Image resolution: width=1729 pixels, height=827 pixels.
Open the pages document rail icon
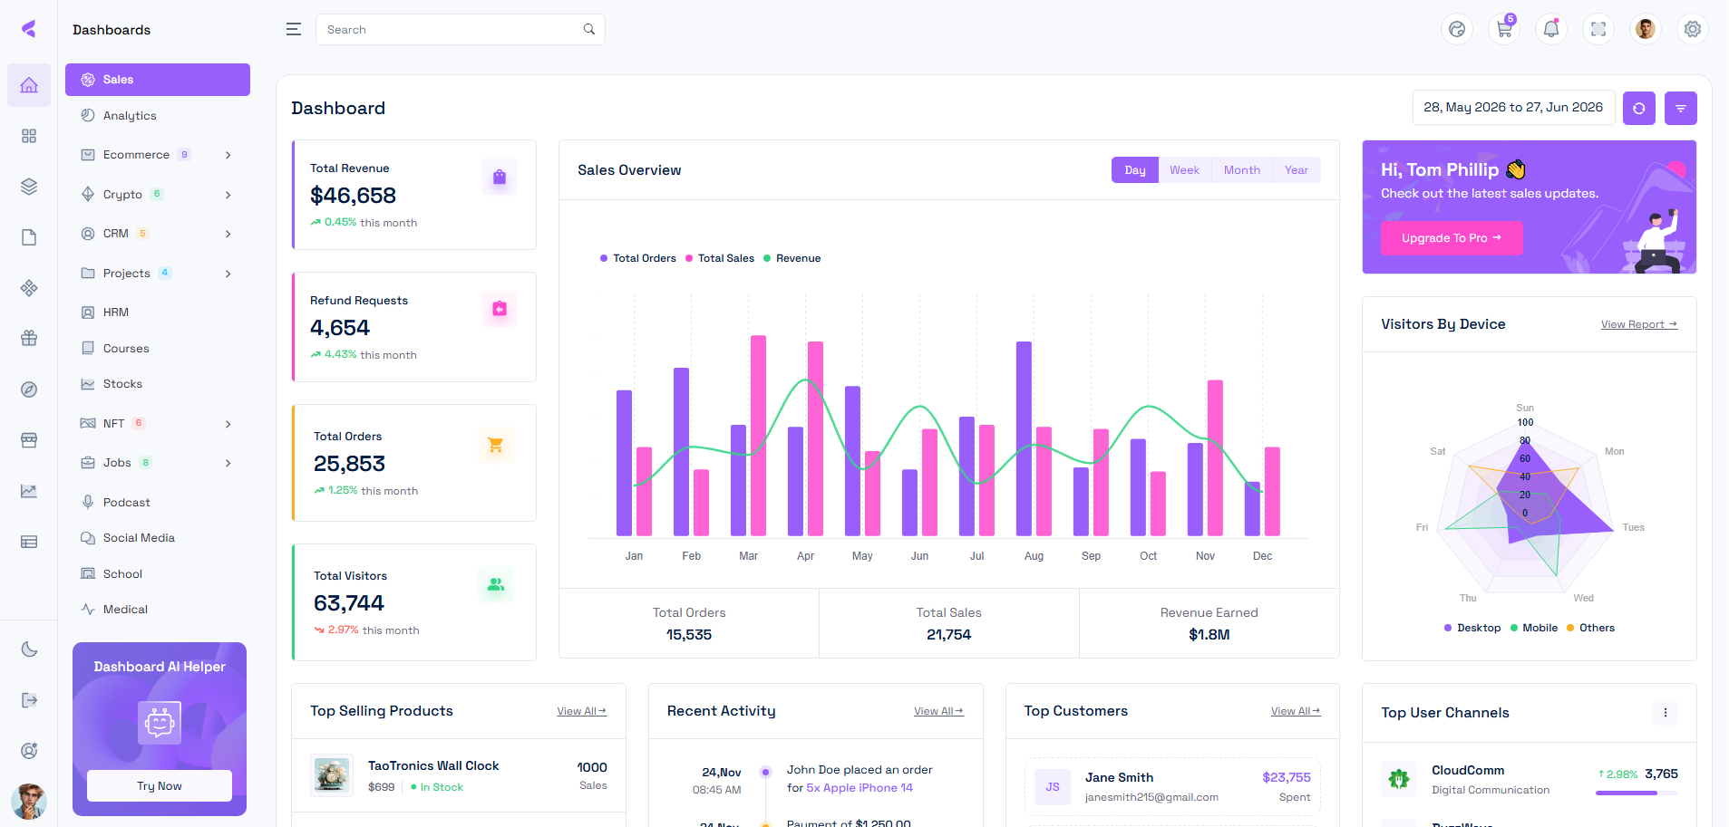point(29,237)
